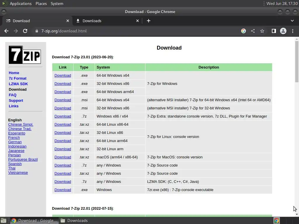Switch language to Esperanto
Viewport: 299px width, 224px height.
coord(17,133)
